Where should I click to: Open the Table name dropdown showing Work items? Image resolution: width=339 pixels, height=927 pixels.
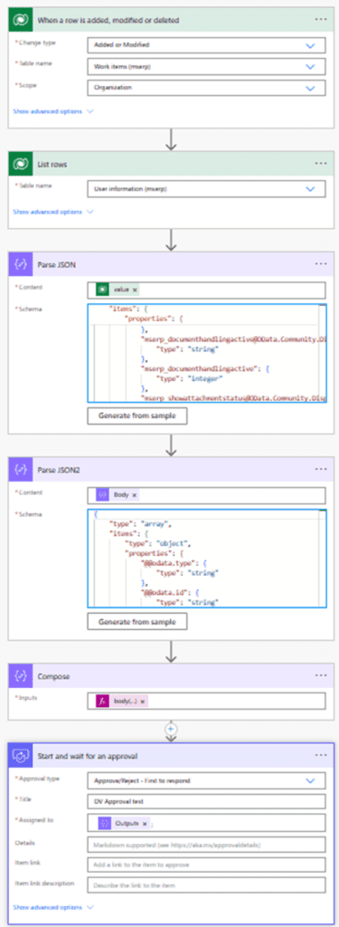pyautogui.click(x=206, y=66)
